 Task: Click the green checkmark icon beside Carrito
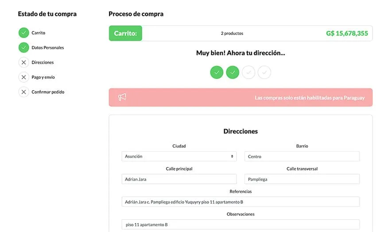(23, 33)
